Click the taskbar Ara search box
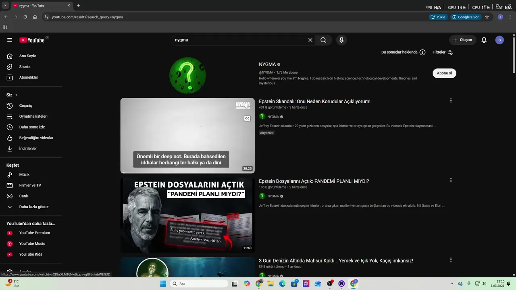Screen dimensions: 516x290 click(x=199, y=284)
